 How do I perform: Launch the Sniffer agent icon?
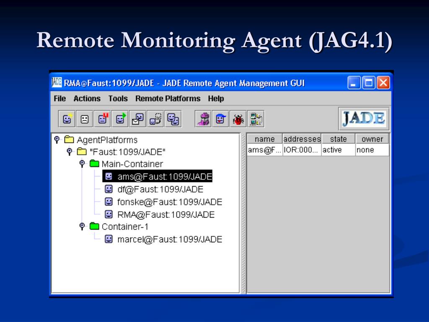pyautogui.click(x=203, y=119)
